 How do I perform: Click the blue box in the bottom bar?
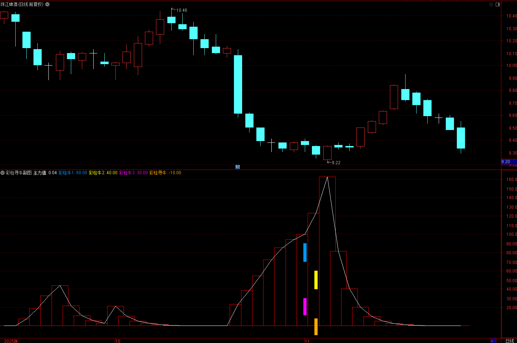click(493, 341)
